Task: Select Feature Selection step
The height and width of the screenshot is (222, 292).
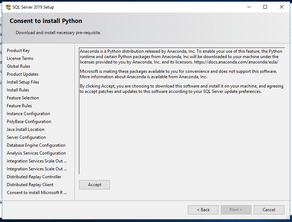Action: (23, 98)
